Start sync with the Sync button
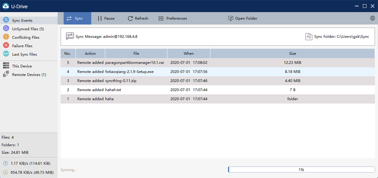 (78, 18)
